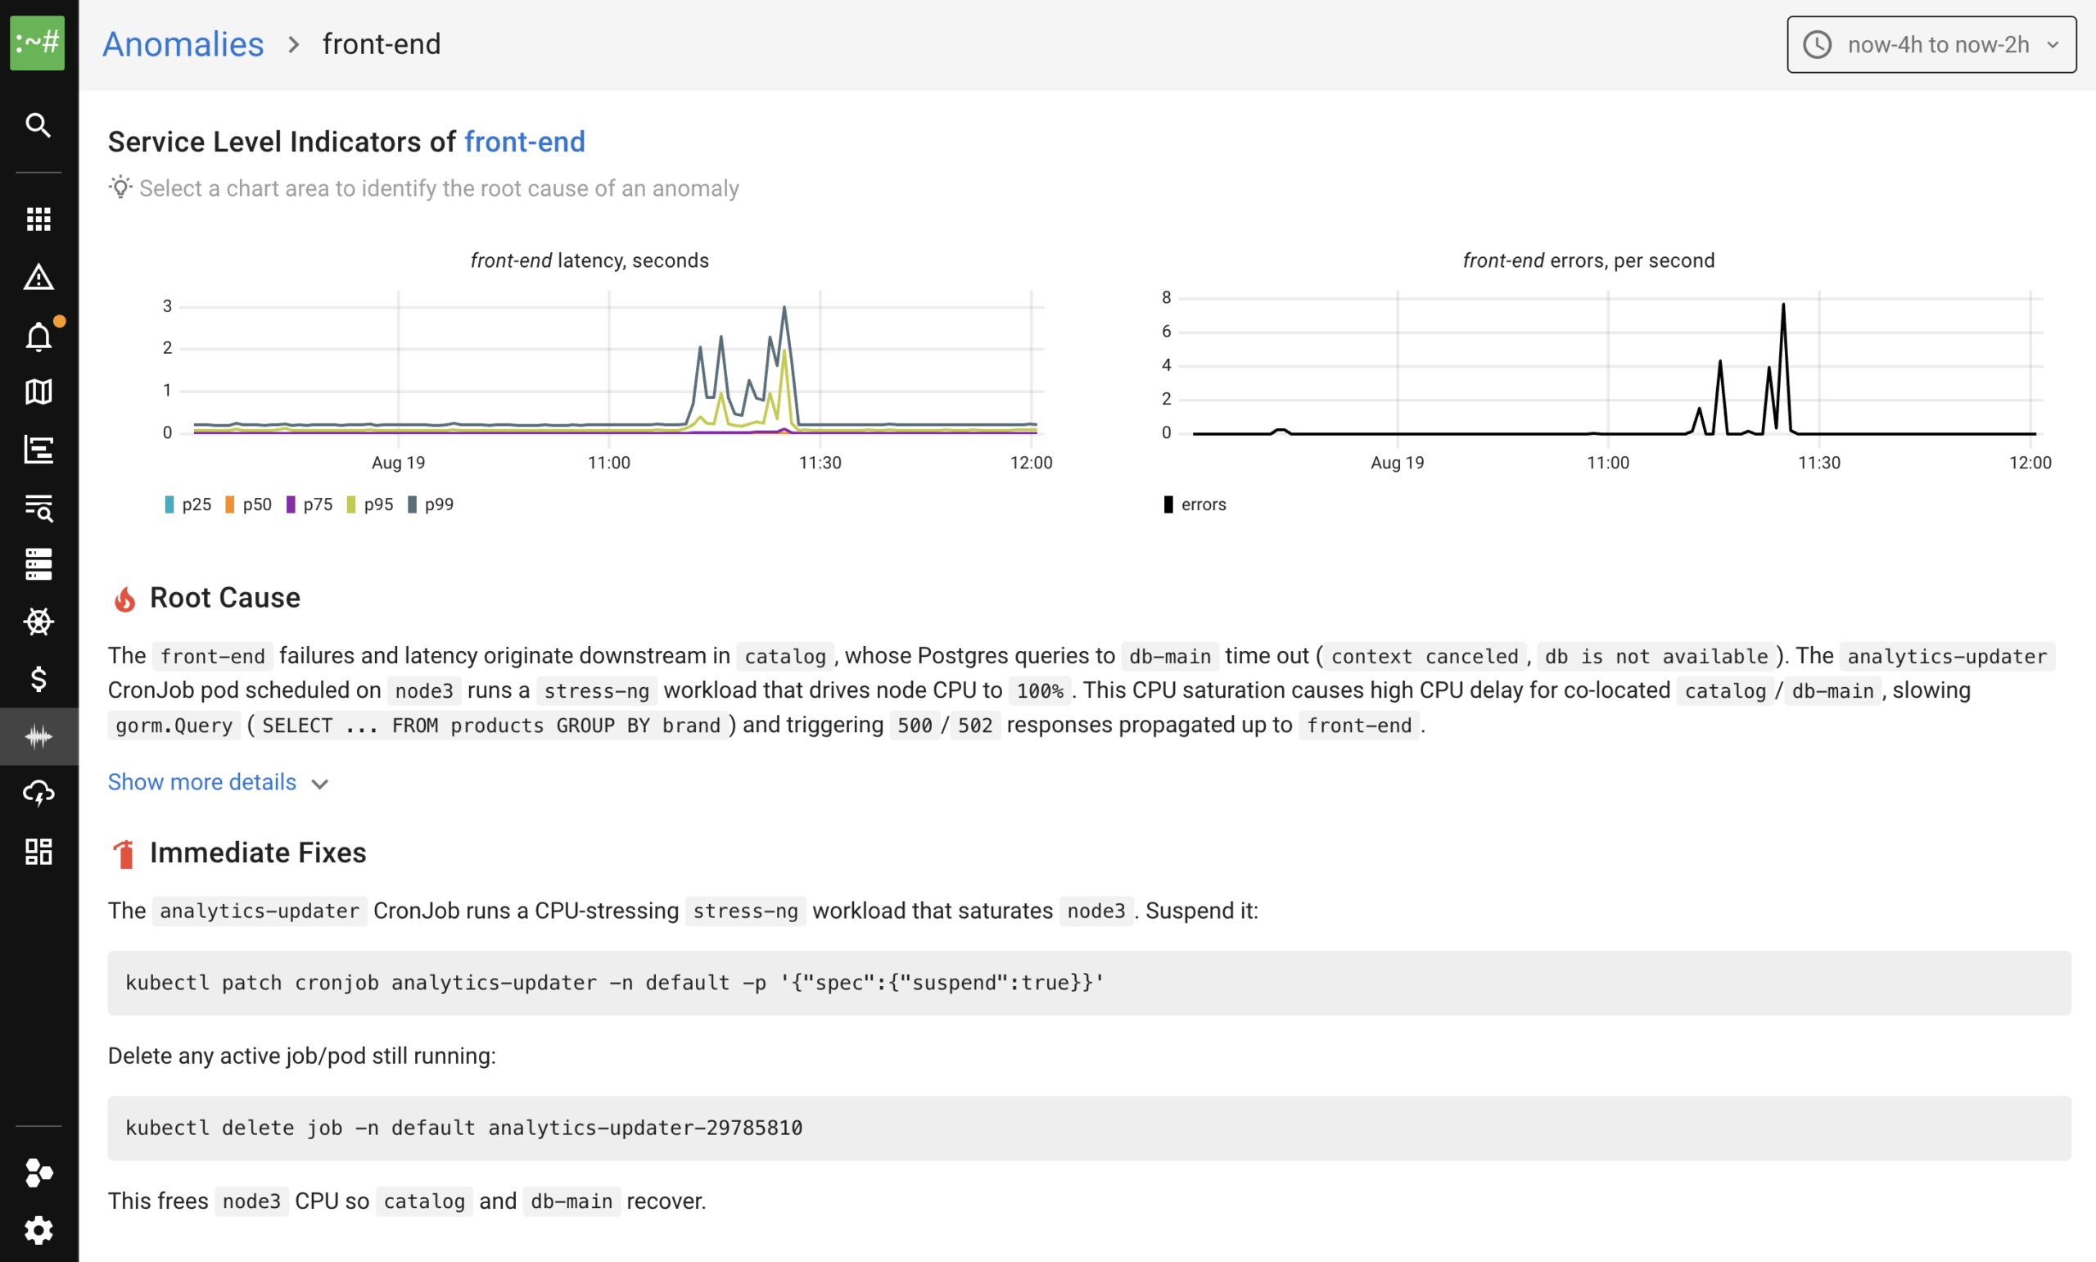Open the settings gear icon
The width and height of the screenshot is (2096, 1262).
coord(38,1230)
